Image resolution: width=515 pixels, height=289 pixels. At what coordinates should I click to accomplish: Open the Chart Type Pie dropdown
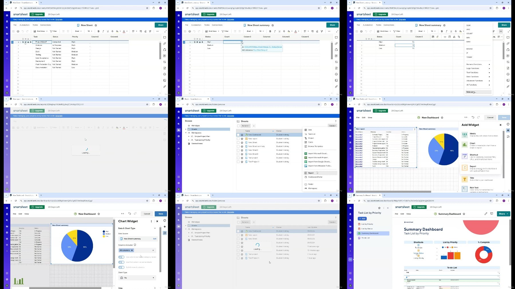pos(137,278)
